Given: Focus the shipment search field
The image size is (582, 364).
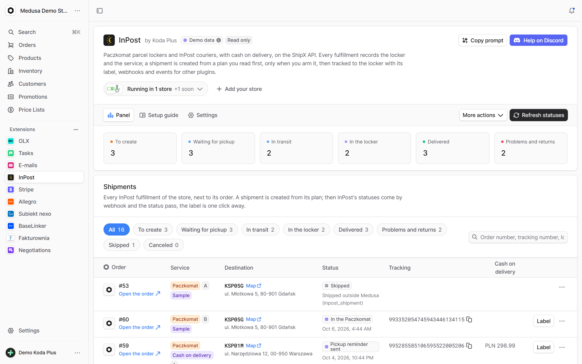Looking at the screenshot, I should [518, 237].
